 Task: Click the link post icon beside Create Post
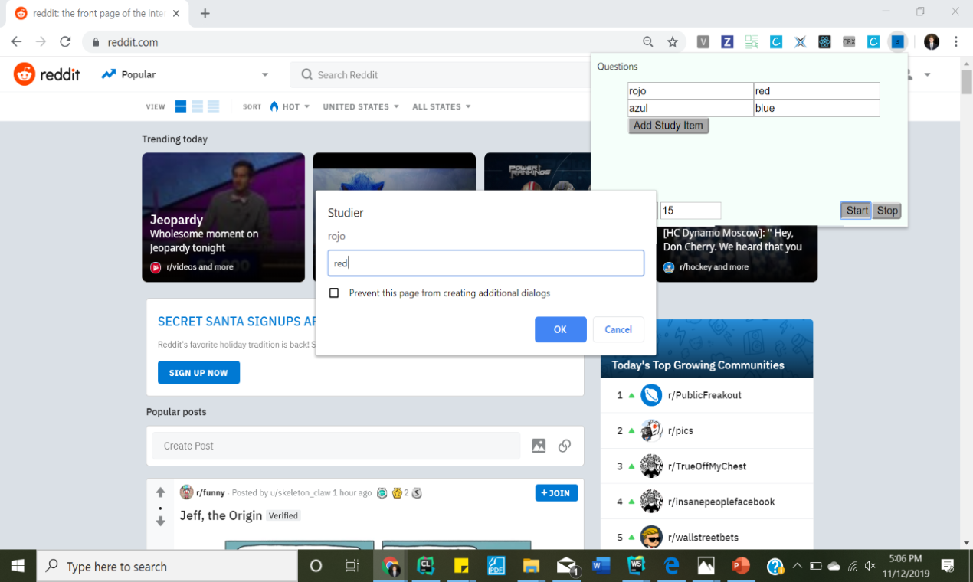tap(565, 446)
